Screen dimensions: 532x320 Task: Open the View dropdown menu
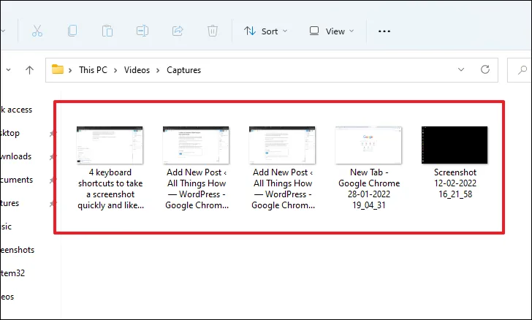point(331,31)
